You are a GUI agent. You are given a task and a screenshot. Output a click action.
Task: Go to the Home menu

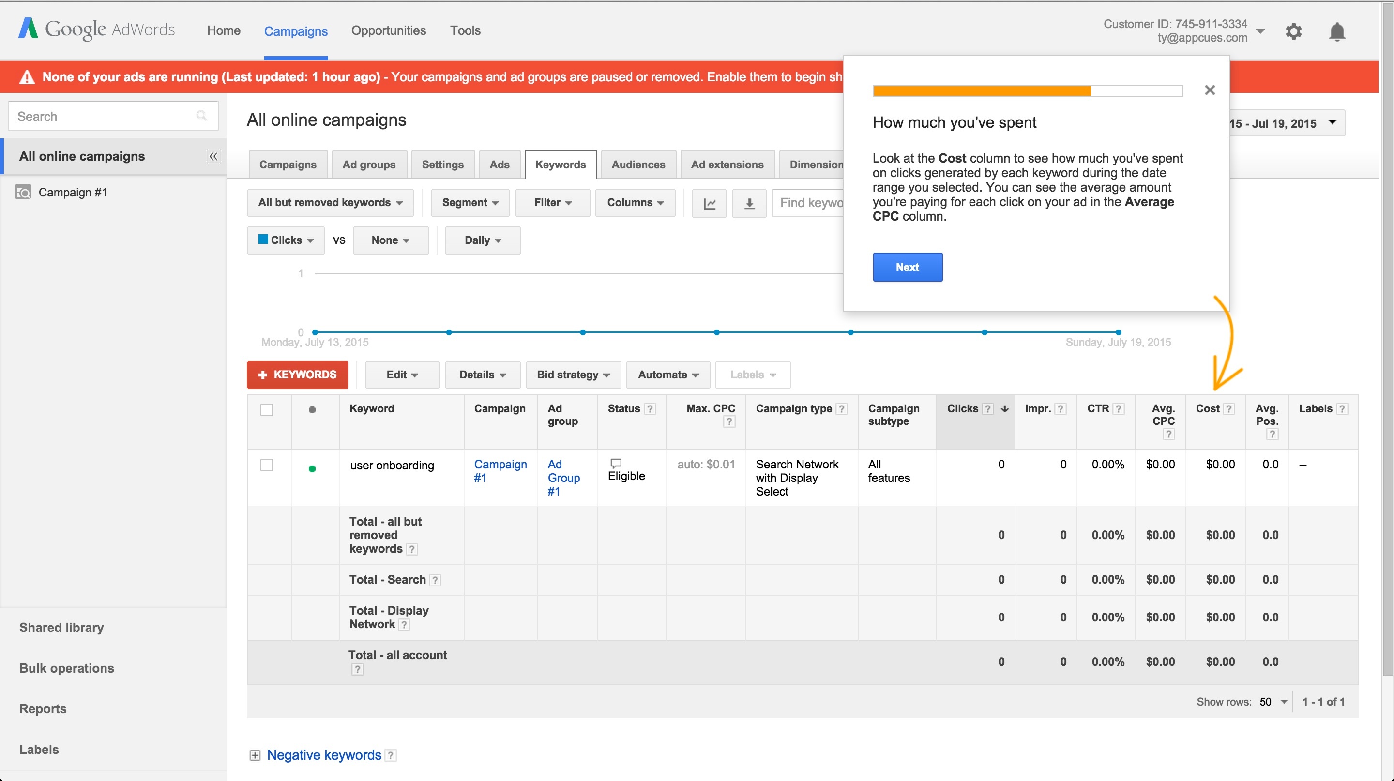pyautogui.click(x=224, y=31)
